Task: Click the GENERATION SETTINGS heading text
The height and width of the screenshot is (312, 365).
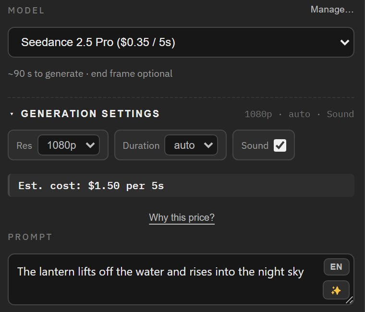Action: [90, 114]
